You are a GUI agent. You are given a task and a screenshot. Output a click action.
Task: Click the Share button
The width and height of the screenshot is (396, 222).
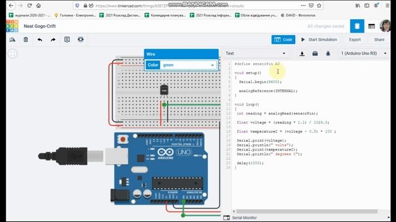(x=379, y=39)
